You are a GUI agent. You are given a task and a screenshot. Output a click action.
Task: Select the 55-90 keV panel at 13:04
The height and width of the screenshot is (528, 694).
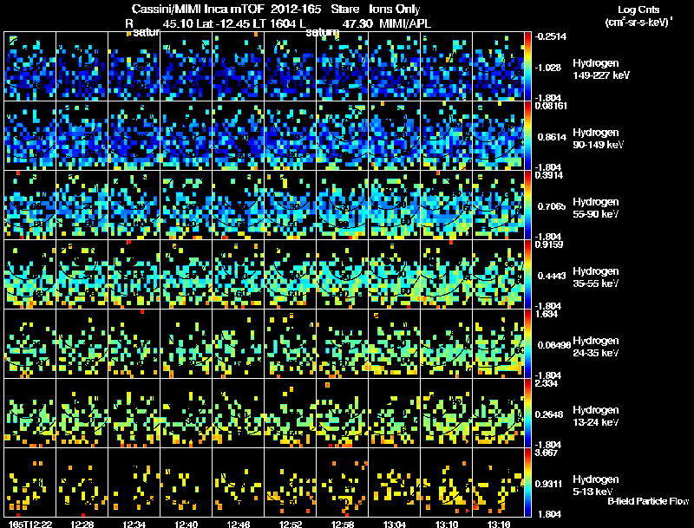click(x=395, y=205)
